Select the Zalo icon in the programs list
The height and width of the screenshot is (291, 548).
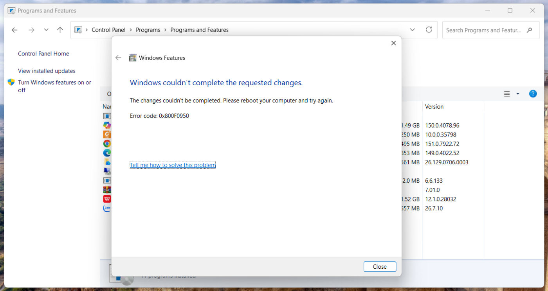pos(107,208)
